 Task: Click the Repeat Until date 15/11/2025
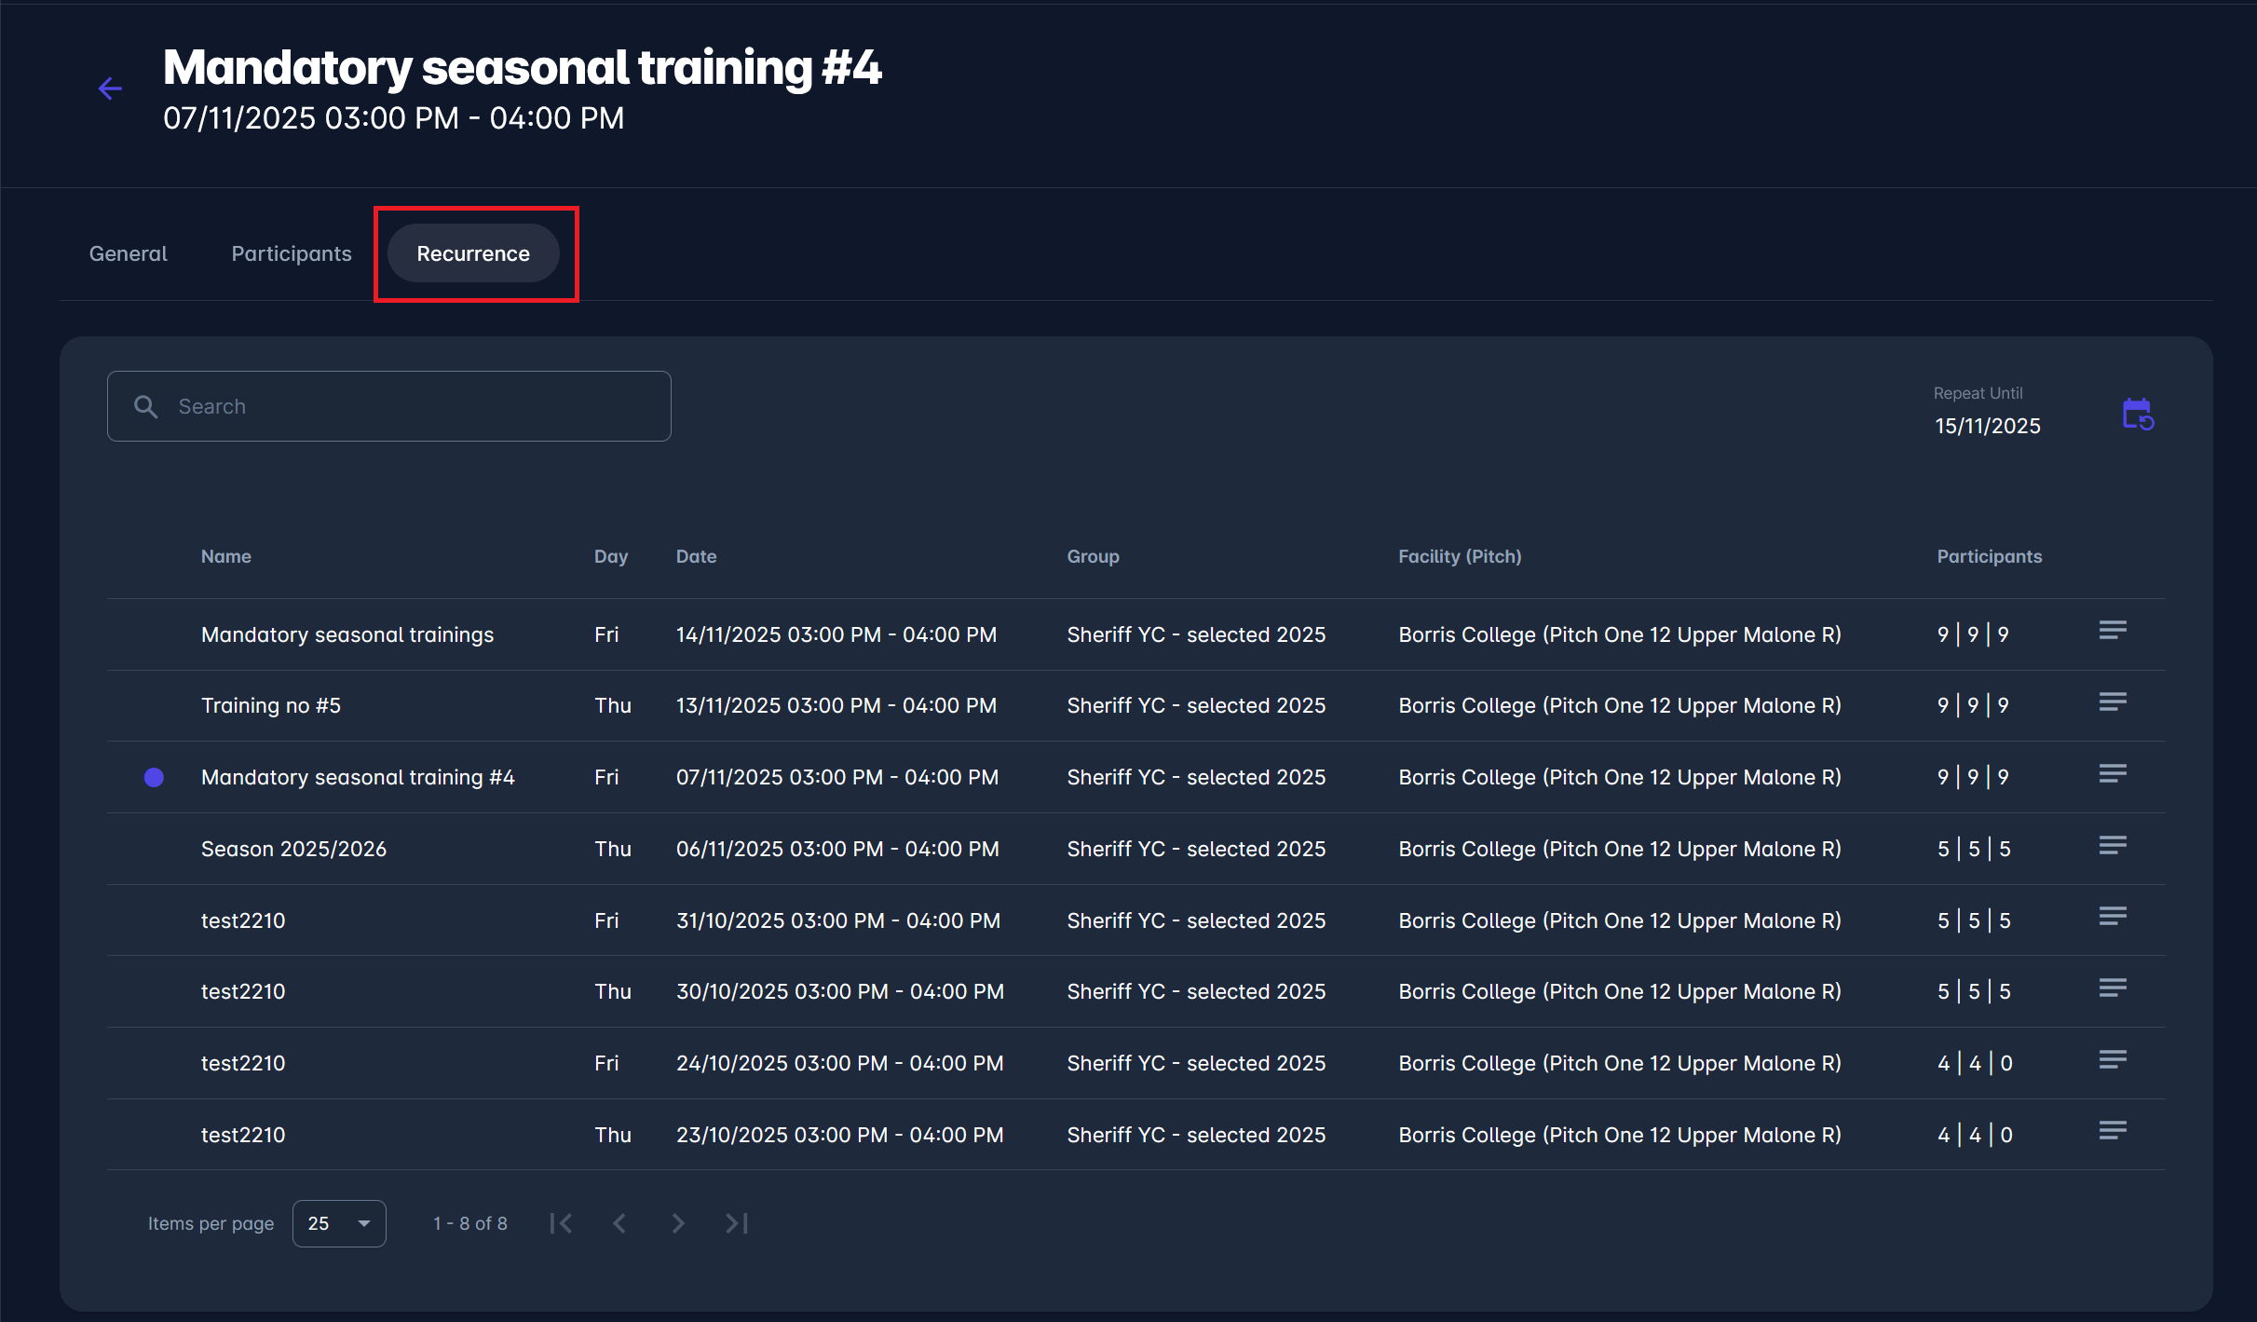coord(1987,426)
